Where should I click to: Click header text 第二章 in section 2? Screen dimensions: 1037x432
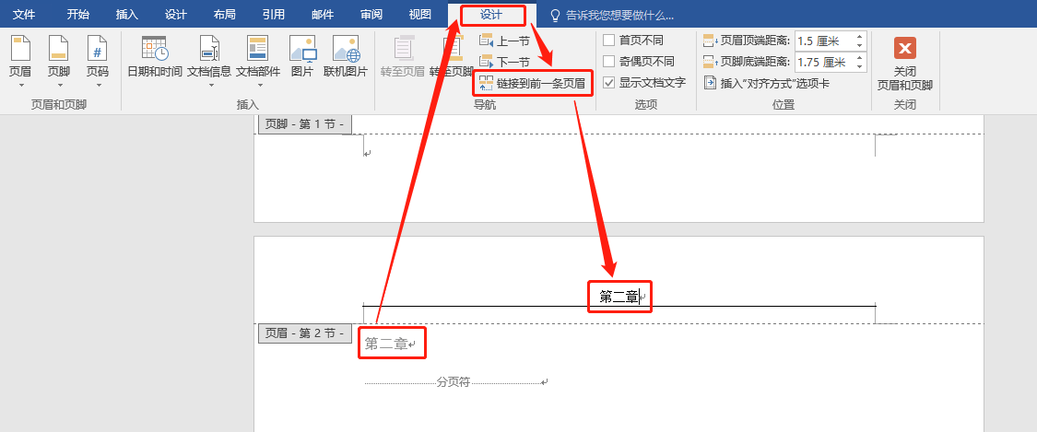click(619, 298)
